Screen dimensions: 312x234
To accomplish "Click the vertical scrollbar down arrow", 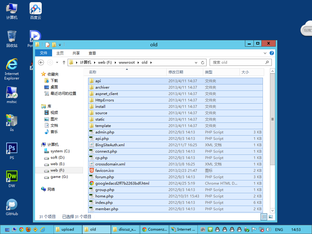I will coord(272,211).
